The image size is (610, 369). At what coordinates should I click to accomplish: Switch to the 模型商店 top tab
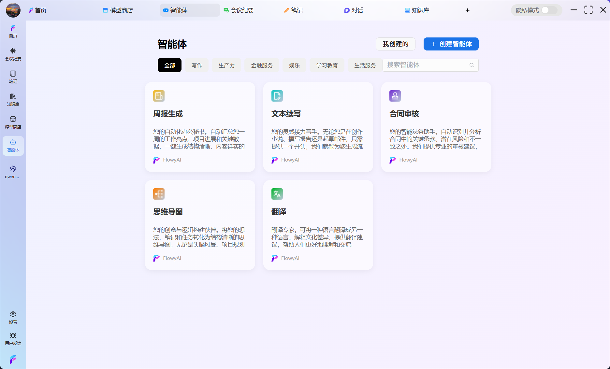tap(118, 10)
